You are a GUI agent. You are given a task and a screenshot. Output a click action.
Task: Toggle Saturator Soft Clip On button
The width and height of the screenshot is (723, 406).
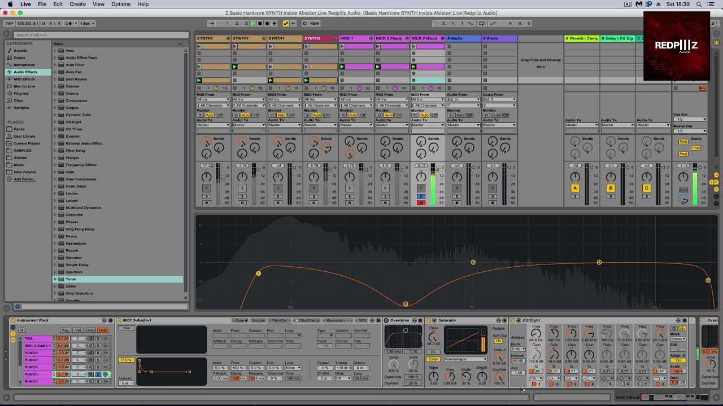pyautogui.click(x=498, y=341)
